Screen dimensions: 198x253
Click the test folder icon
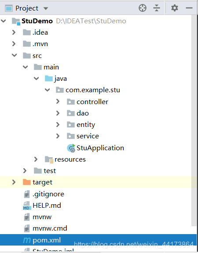[38, 170]
